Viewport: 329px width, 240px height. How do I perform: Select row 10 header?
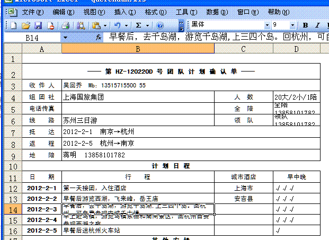(x=13, y=166)
